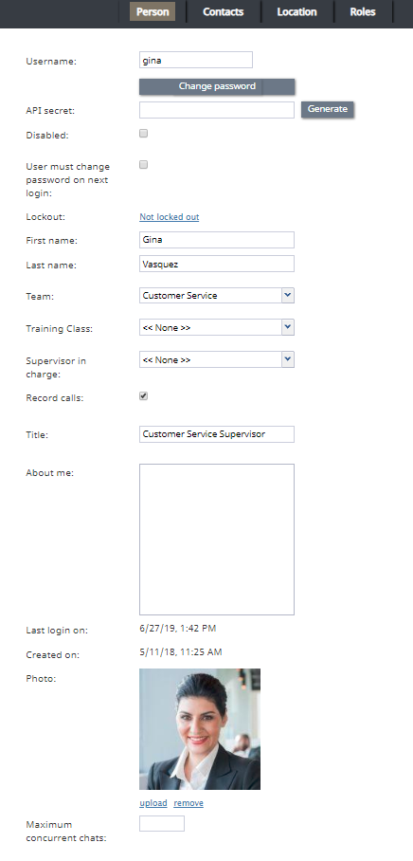The width and height of the screenshot is (413, 861).
Task: Uncheck the Record calls checkbox
Action: click(144, 396)
